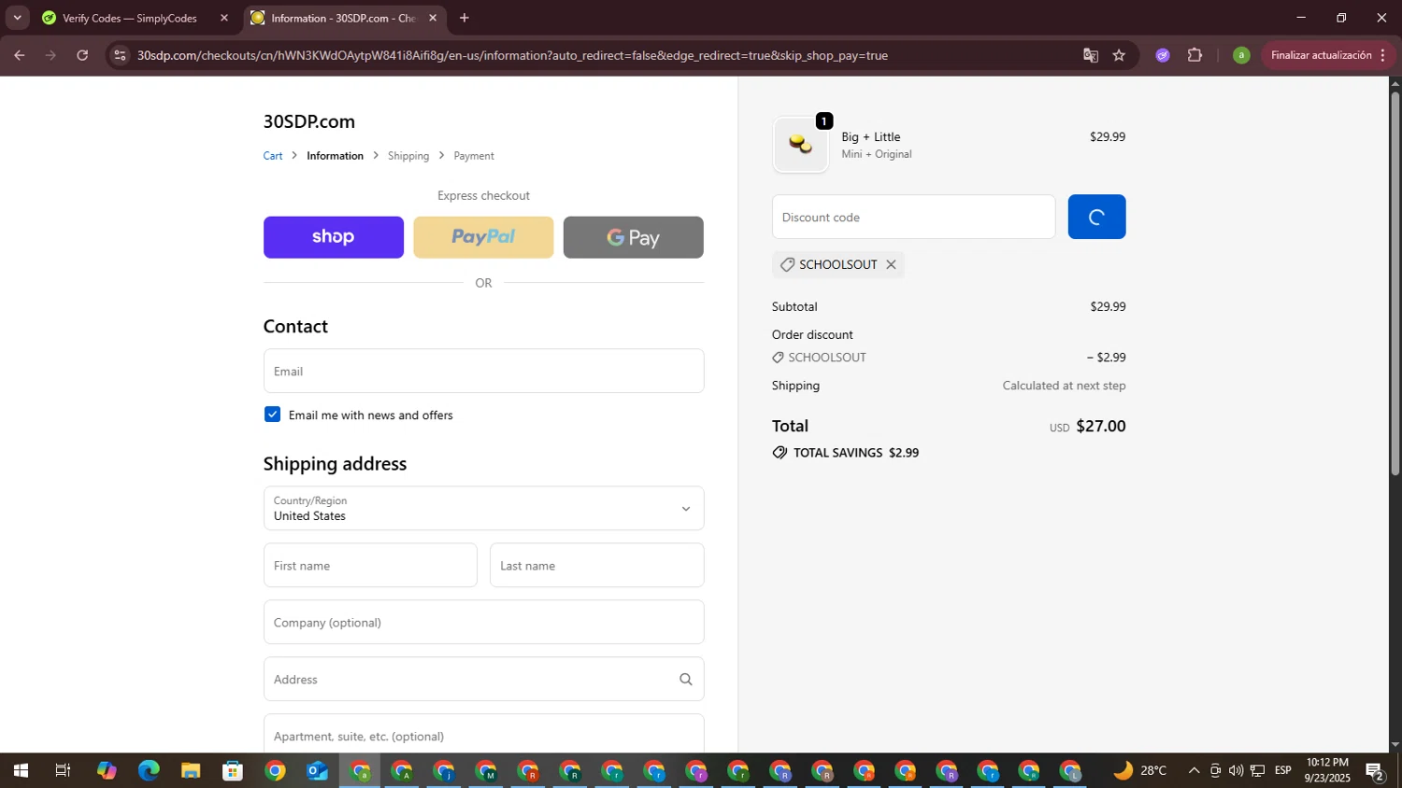1402x788 pixels.
Task: Open the Chrome three-dot menu
Action: click(x=1383, y=55)
